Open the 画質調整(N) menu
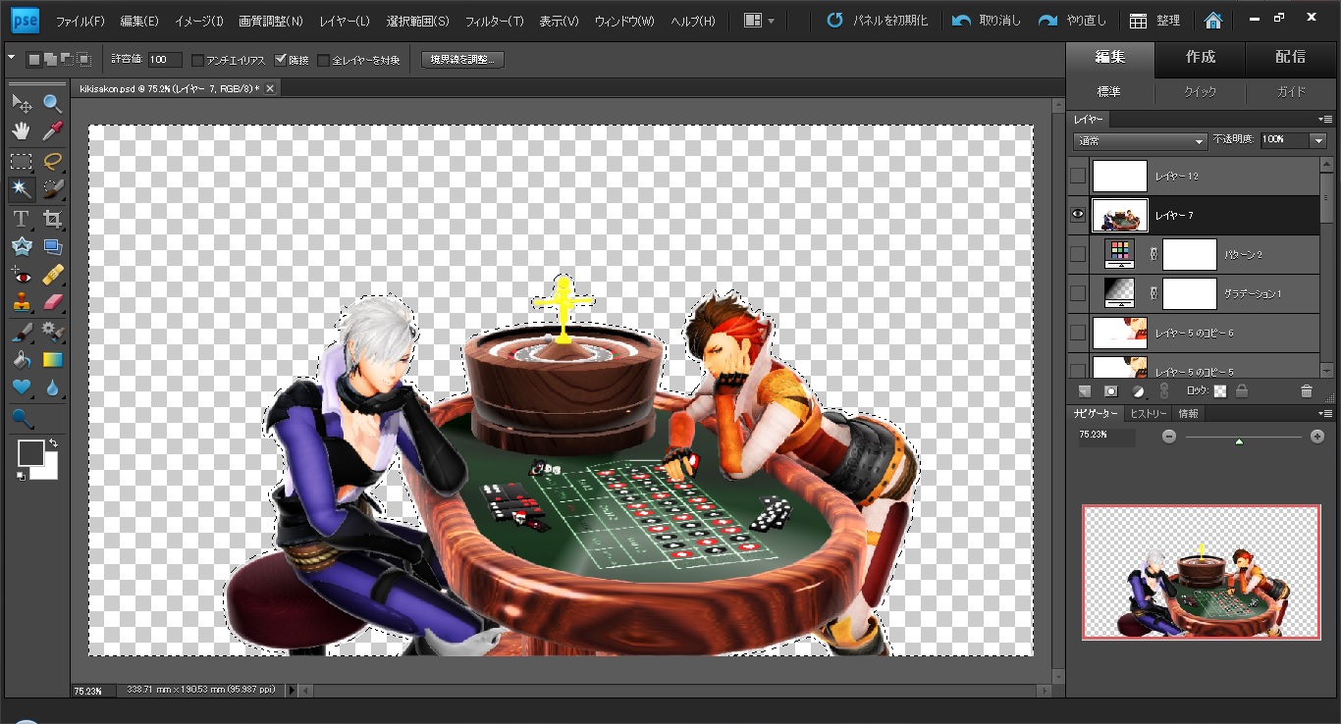This screenshot has width=1341, height=724. click(x=271, y=21)
